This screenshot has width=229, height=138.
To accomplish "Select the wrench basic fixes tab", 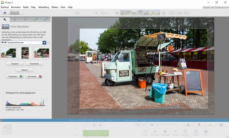I will (5, 20).
